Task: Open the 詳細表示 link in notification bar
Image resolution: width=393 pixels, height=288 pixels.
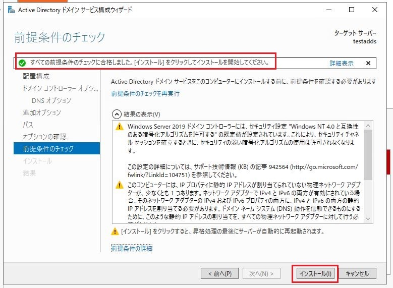Action: (x=342, y=63)
